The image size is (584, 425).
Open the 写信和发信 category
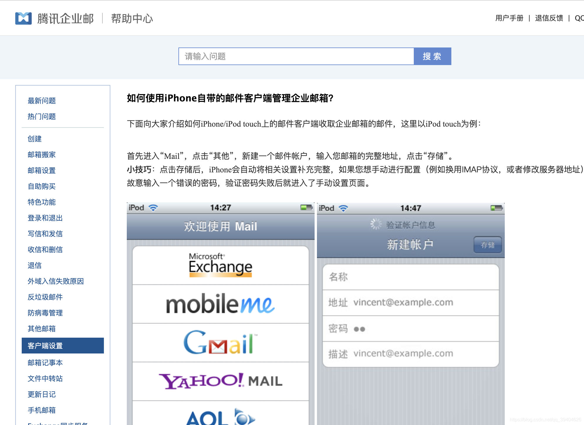pos(45,234)
